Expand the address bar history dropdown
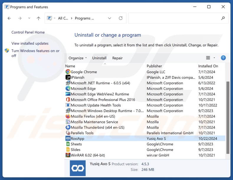Viewport: 233px width, 180px height. click(x=109, y=18)
